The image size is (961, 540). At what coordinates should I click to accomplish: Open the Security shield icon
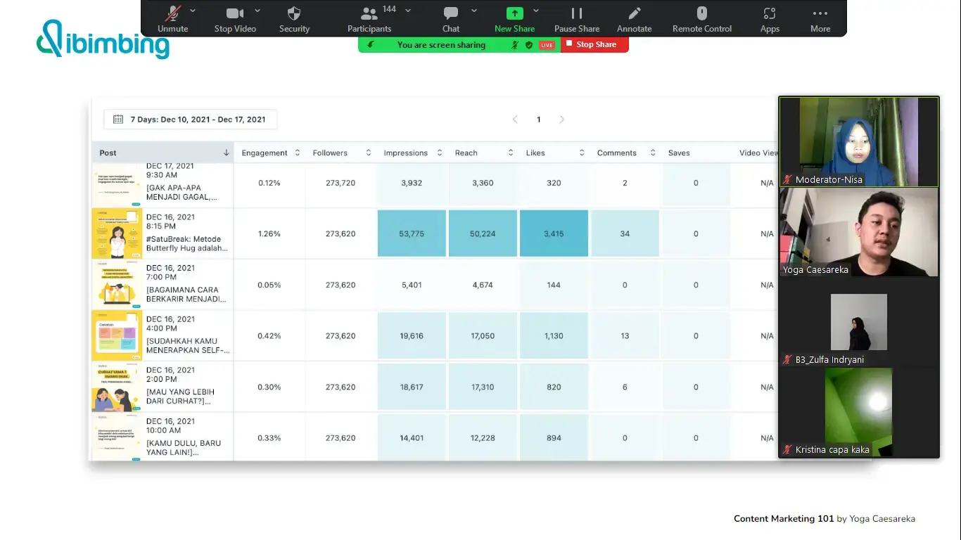294,13
